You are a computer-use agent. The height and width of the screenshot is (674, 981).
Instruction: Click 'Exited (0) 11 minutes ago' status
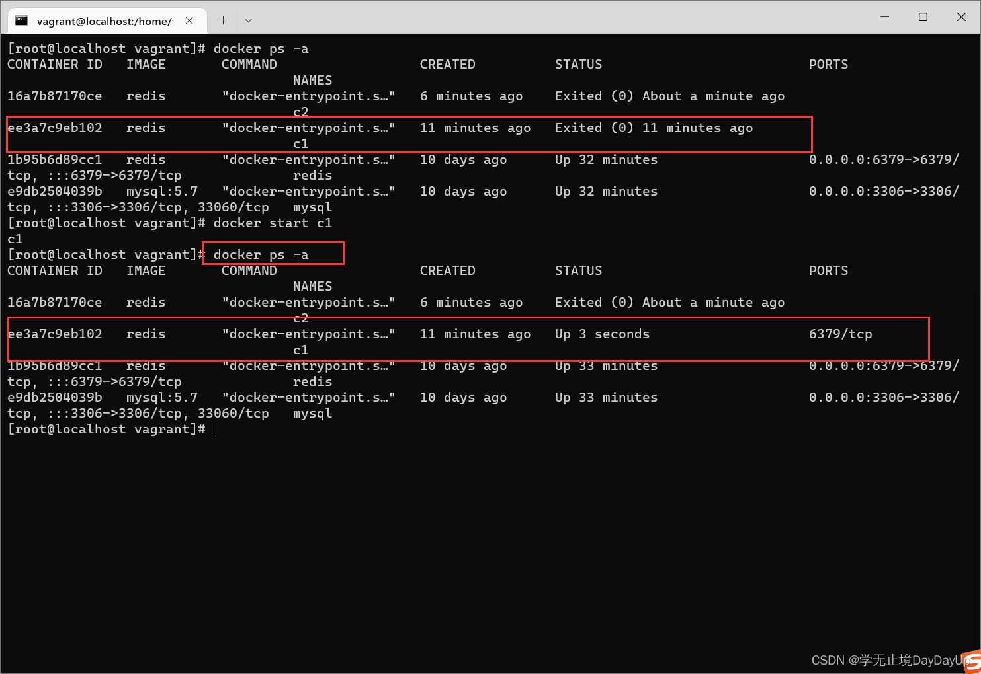pyautogui.click(x=654, y=128)
